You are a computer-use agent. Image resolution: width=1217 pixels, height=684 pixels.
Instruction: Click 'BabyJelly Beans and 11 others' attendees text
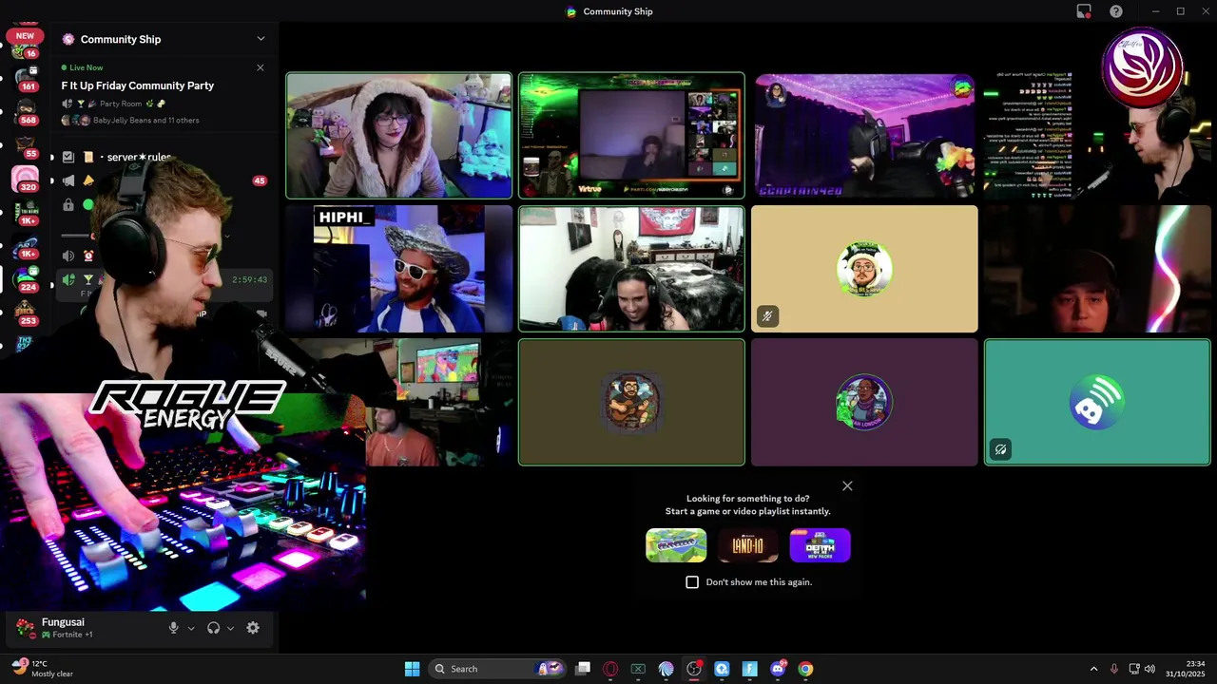click(x=146, y=121)
